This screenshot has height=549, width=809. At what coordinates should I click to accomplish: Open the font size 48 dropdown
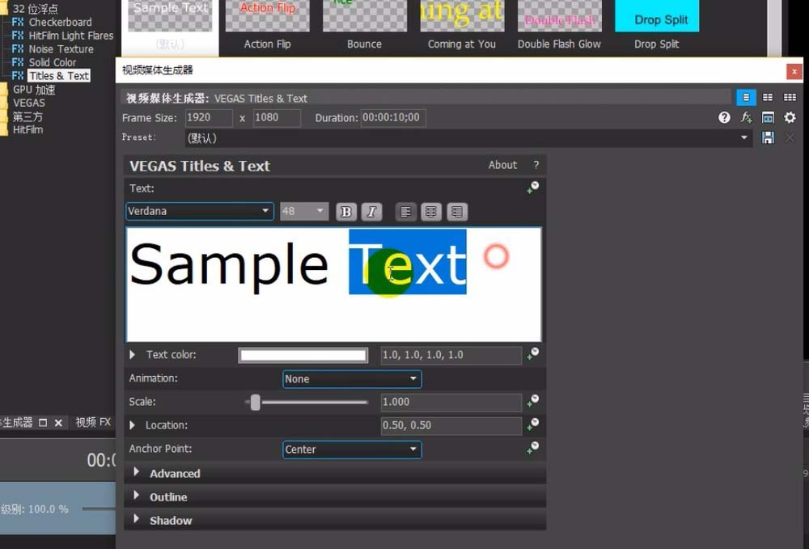304,211
